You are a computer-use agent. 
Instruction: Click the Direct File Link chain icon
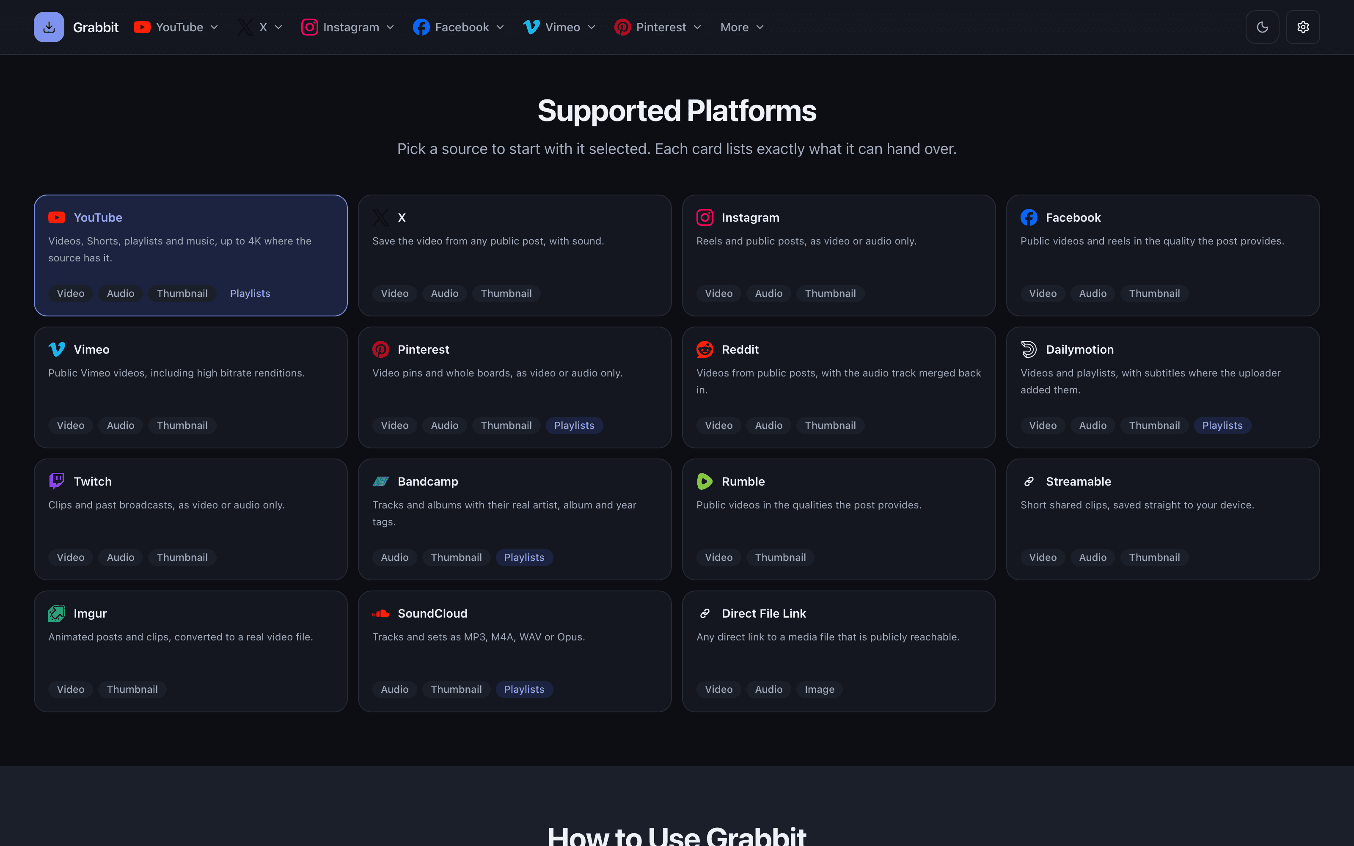click(x=705, y=613)
